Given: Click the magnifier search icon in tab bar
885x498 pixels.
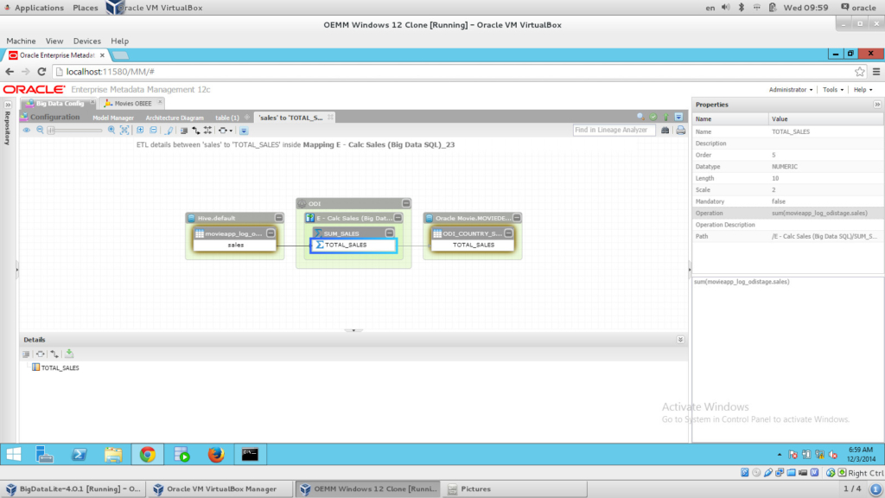Looking at the screenshot, I should tap(640, 117).
